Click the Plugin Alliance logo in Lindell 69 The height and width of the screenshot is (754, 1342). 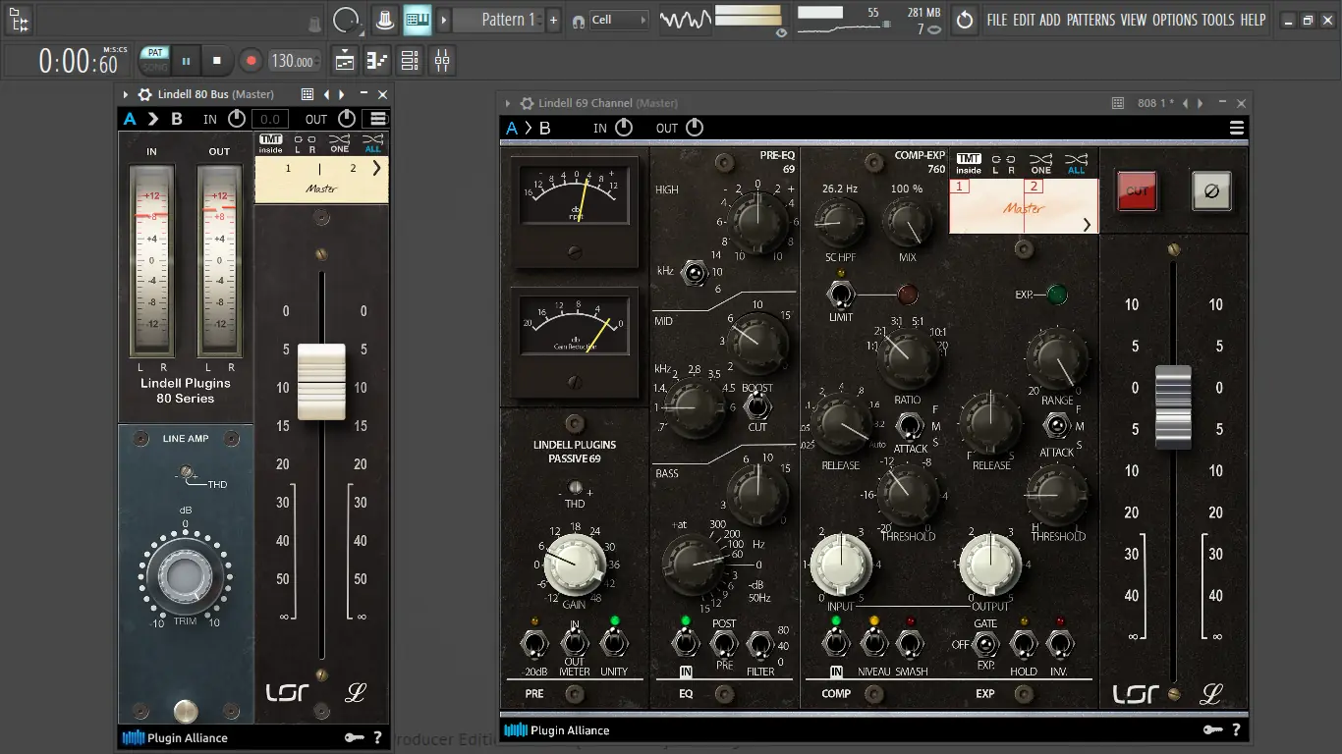coord(557,729)
